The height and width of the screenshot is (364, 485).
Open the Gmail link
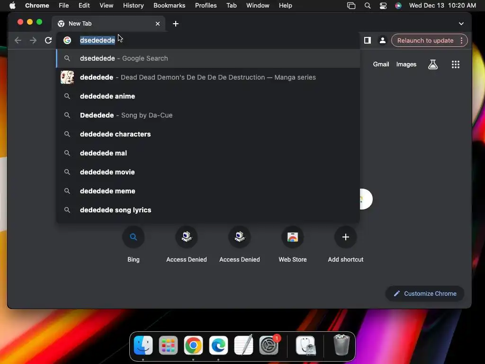coord(381,64)
